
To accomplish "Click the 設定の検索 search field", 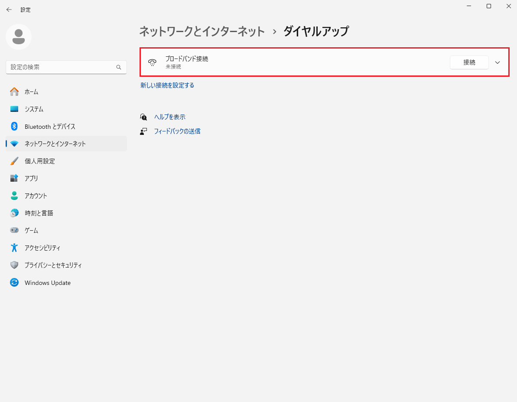I will click(66, 67).
